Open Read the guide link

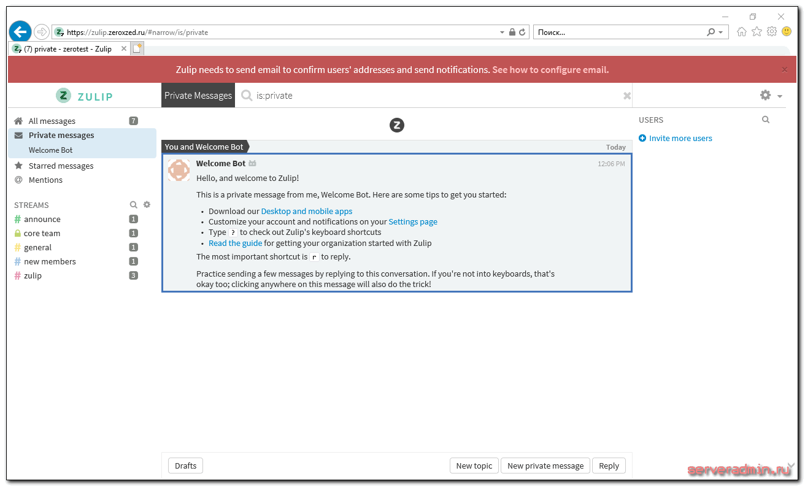pyautogui.click(x=236, y=243)
